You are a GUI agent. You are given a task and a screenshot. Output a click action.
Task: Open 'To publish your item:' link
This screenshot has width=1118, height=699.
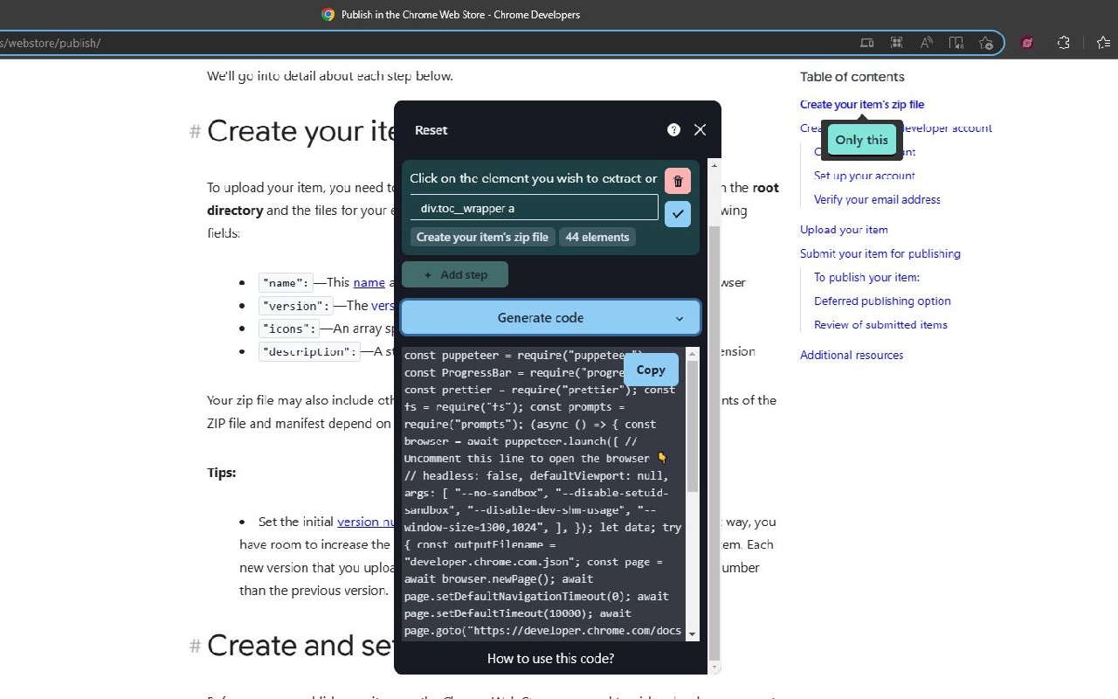(x=866, y=277)
